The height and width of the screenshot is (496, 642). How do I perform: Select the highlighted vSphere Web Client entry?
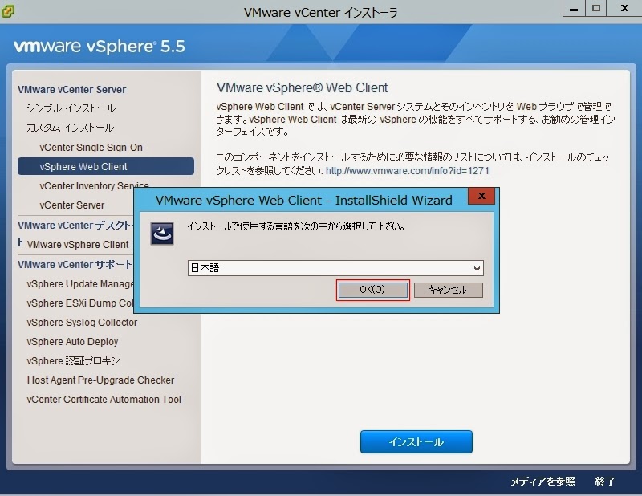click(106, 166)
